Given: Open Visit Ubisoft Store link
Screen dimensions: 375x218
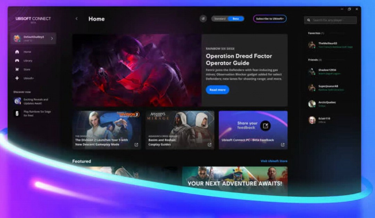Looking at the screenshot, I should tap(274, 161).
